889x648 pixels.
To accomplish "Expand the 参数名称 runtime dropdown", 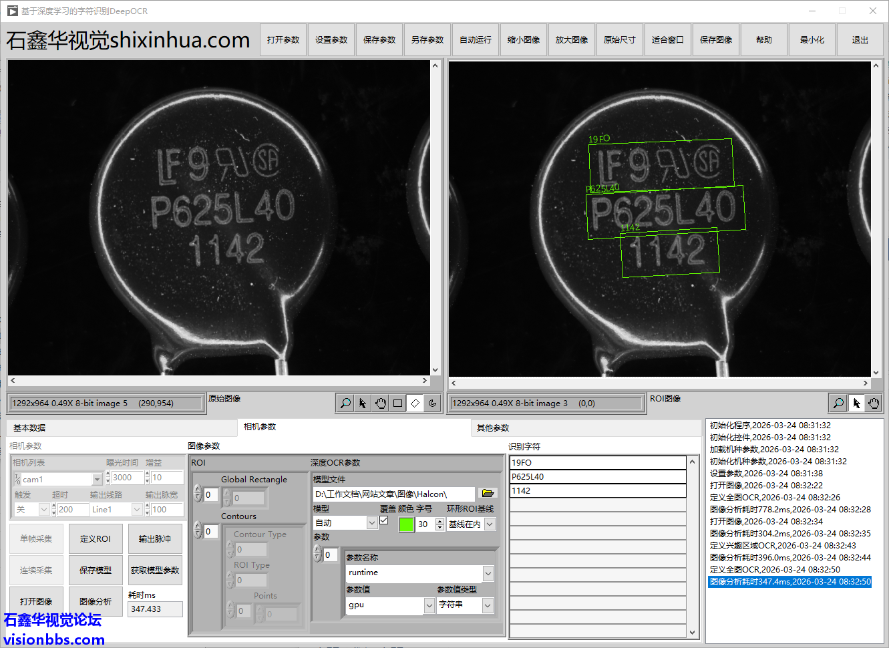I will (488, 573).
